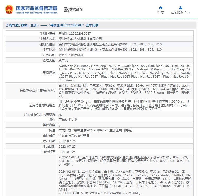198x196 pixels.
Task: Click the 产品名称 label
Action: click(x=49, y=55)
